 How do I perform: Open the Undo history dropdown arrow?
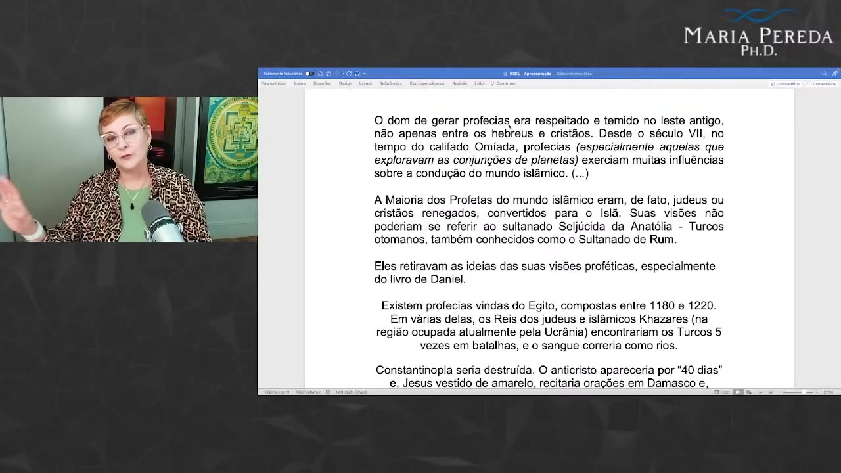click(x=342, y=74)
